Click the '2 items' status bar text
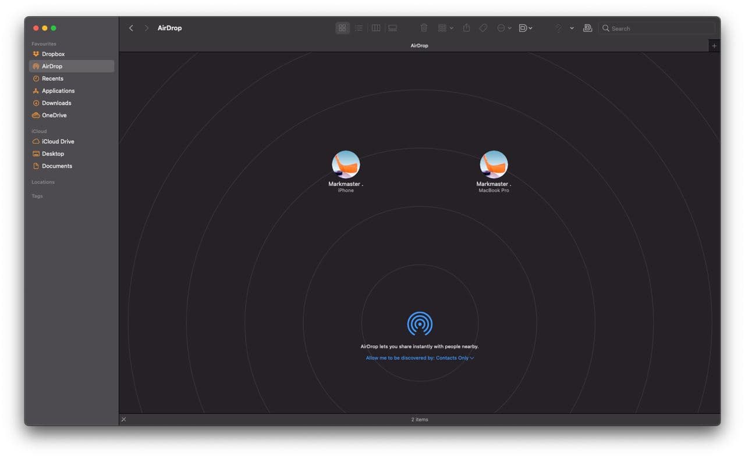Image resolution: width=745 pixels, height=458 pixels. pos(420,419)
